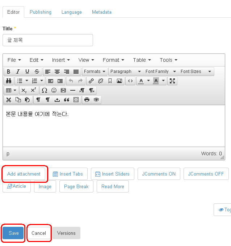
Task: Insert blockquote
Action: (67, 100)
